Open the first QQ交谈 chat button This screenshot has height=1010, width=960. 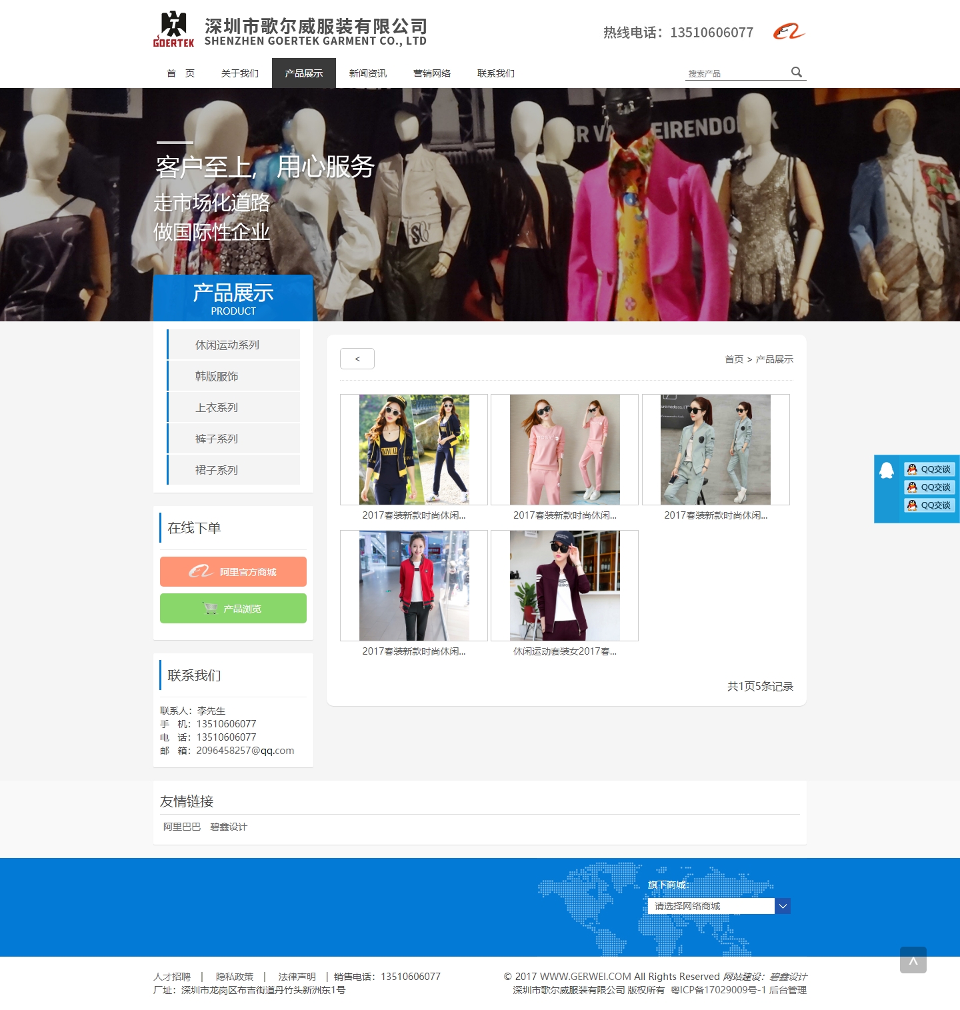(x=929, y=469)
